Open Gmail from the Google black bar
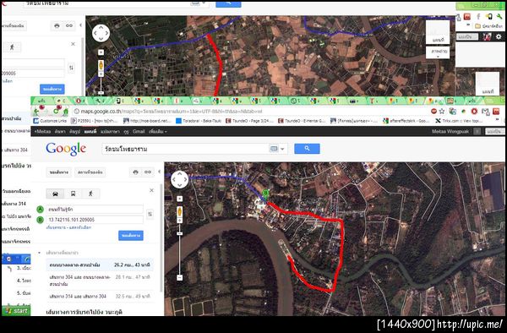507x333 pixels. (x=139, y=132)
